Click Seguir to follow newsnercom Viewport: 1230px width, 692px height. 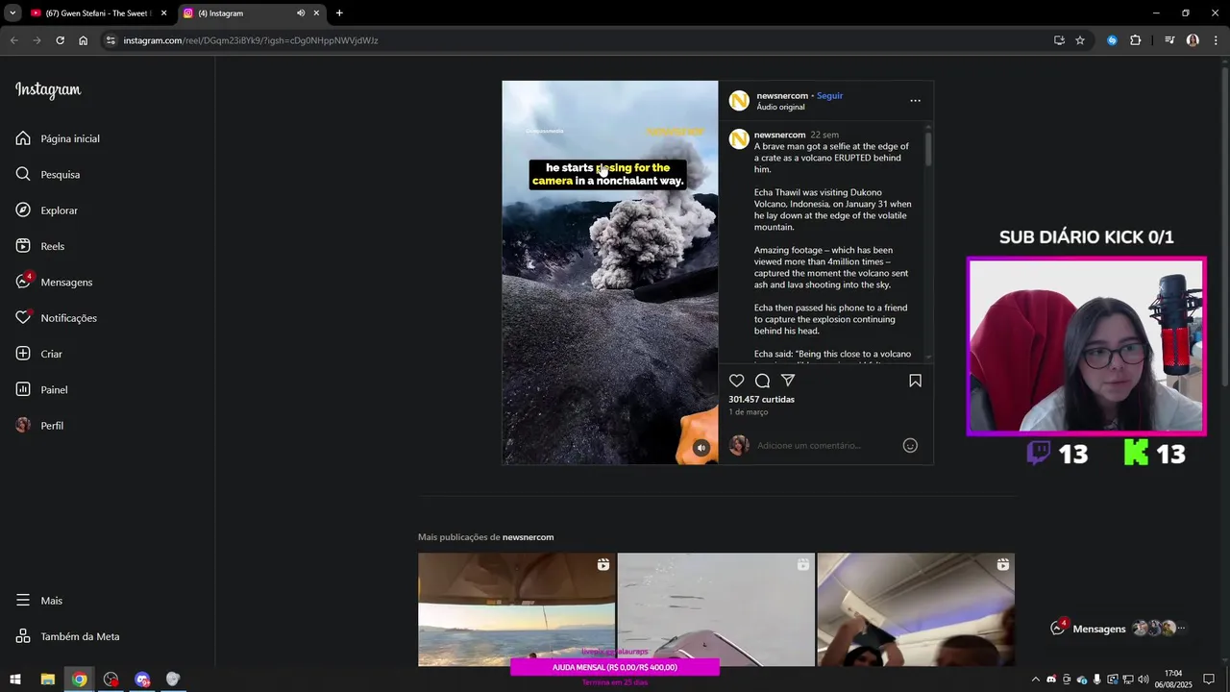(829, 96)
